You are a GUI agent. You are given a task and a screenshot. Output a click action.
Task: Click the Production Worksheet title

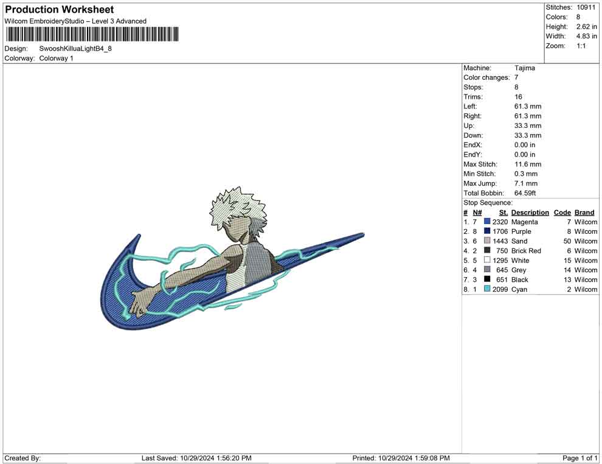click(x=59, y=10)
